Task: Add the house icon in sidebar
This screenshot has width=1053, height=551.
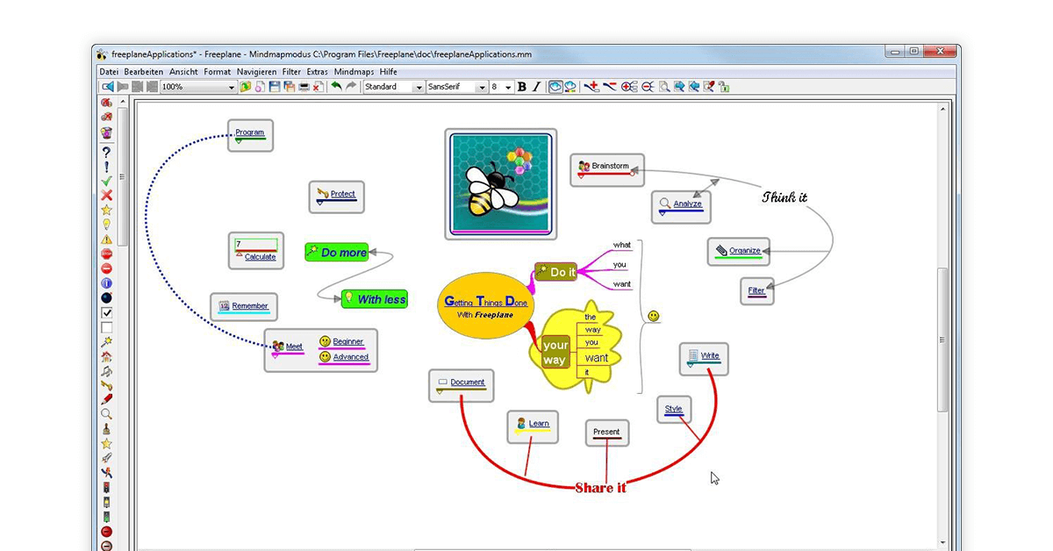Action: click(x=106, y=356)
